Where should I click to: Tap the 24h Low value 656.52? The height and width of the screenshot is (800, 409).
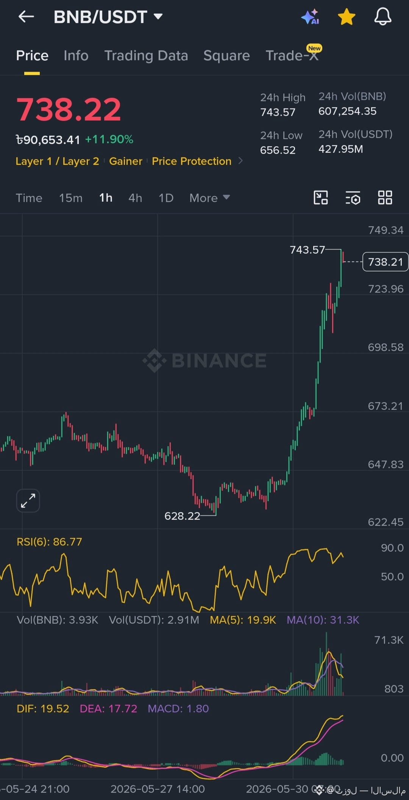278,150
